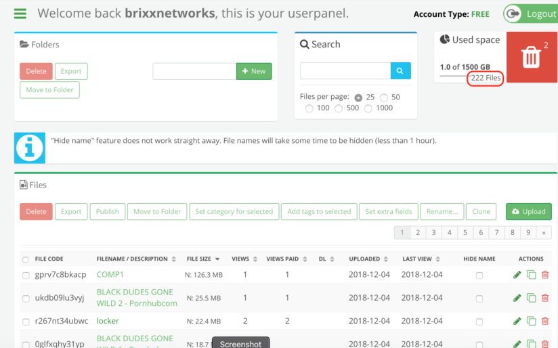558x348 pixels.
Task: Sort by File Size column
Action: pyautogui.click(x=203, y=259)
